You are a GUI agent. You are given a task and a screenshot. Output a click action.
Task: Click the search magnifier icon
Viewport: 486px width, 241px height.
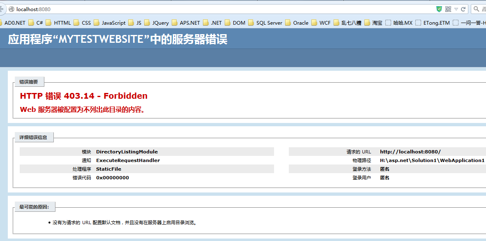(x=476, y=9)
